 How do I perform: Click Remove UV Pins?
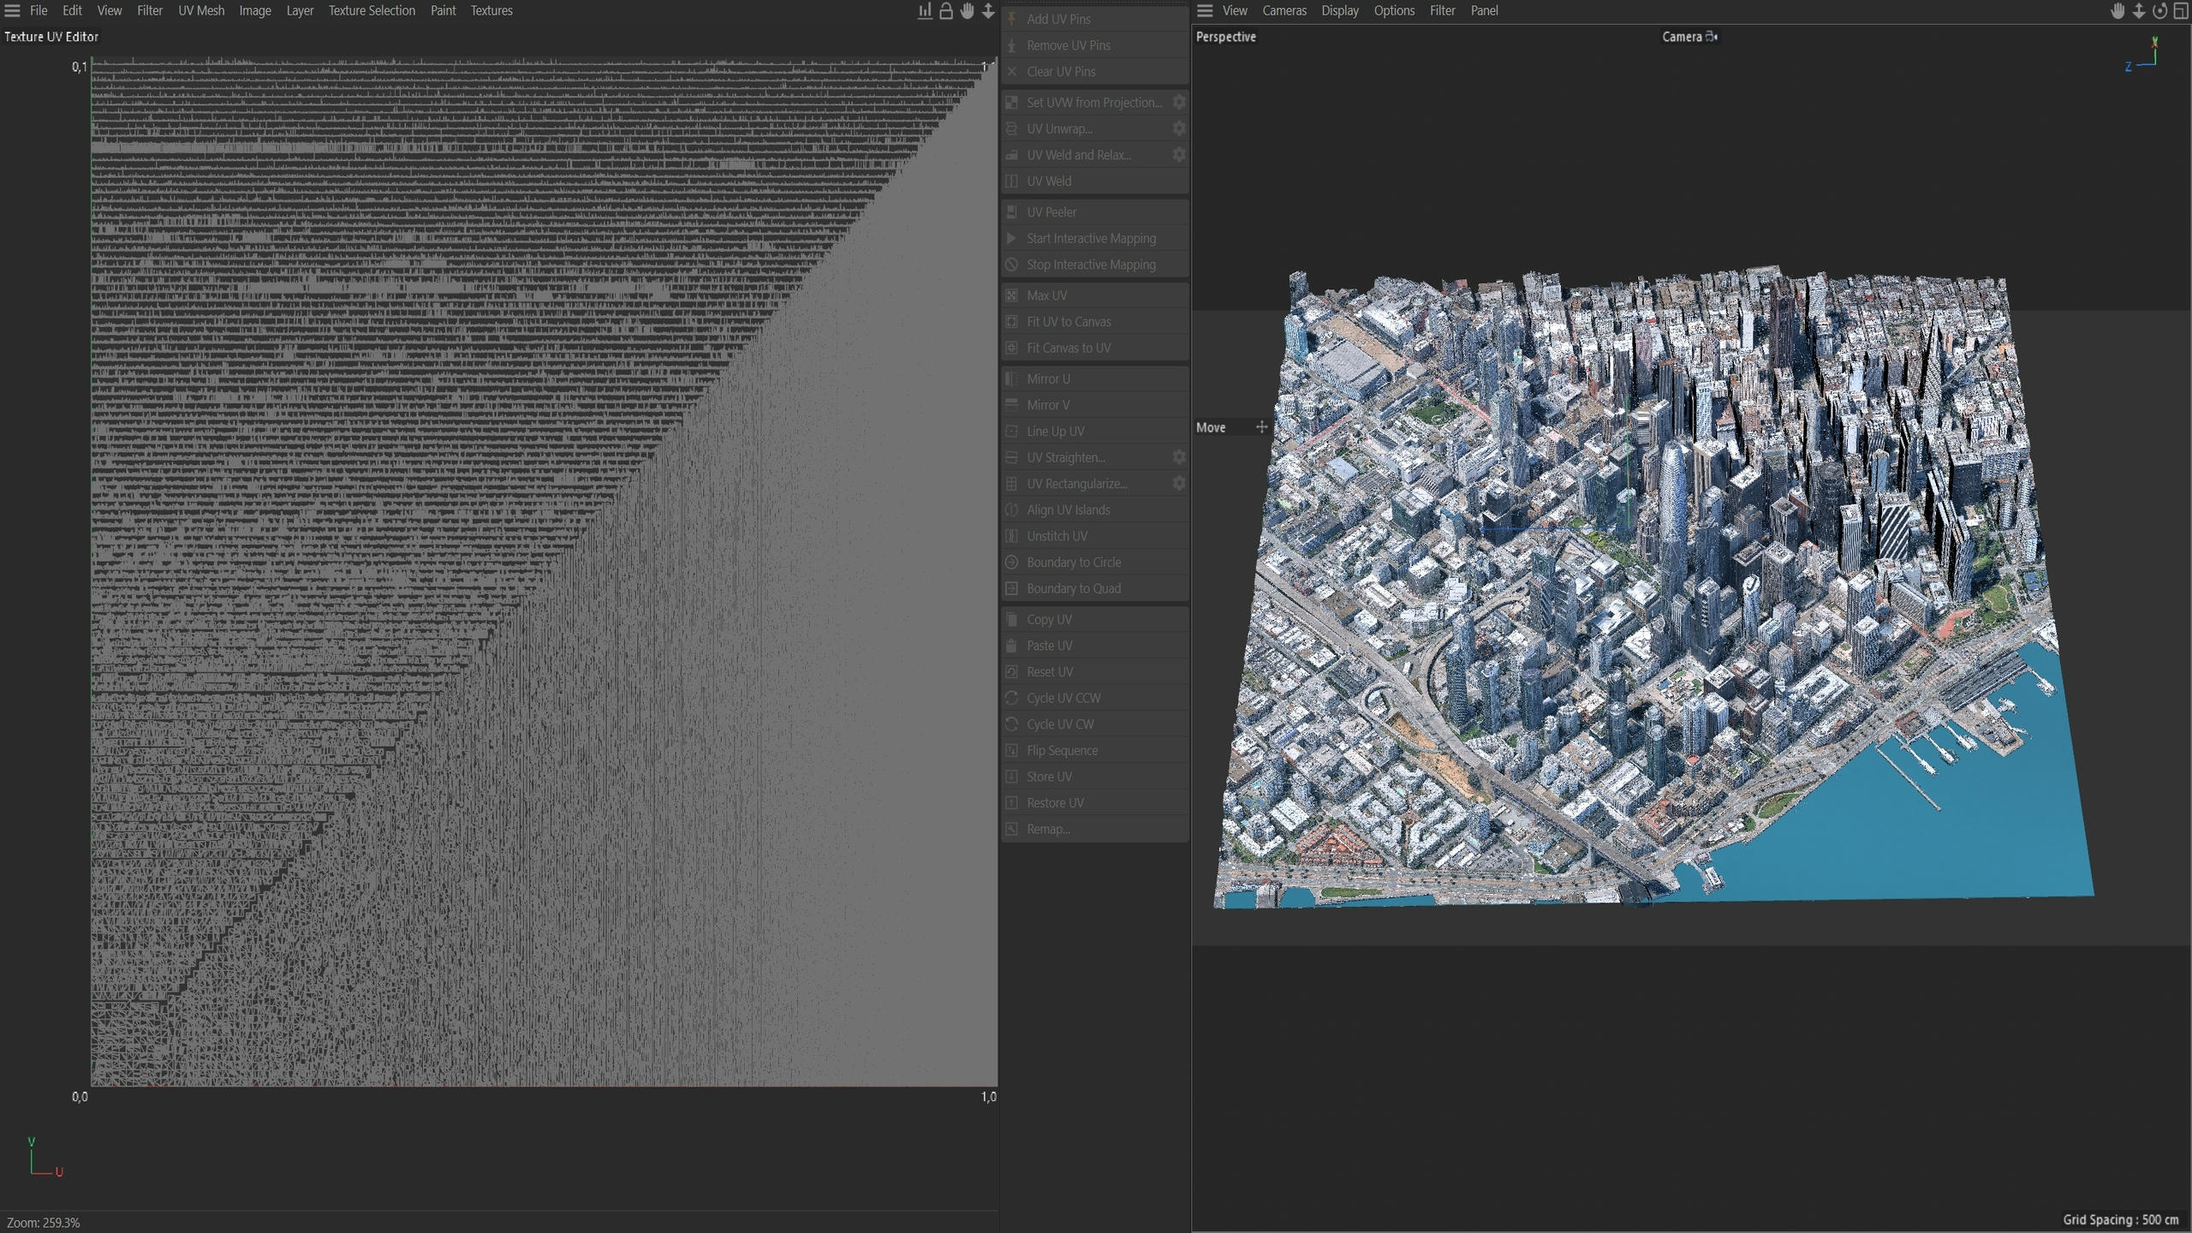pos(1094,45)
